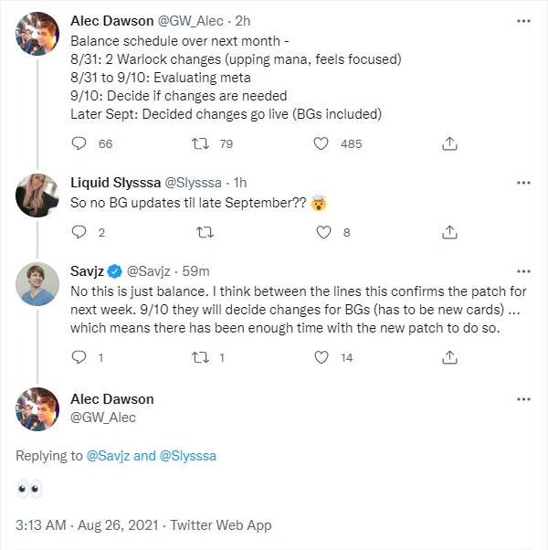Viewport: 548px width, 550px height.
Task: Open more options on Alec Dawson's top tweet
Action: pyautogui.click(x=523, y=19)
